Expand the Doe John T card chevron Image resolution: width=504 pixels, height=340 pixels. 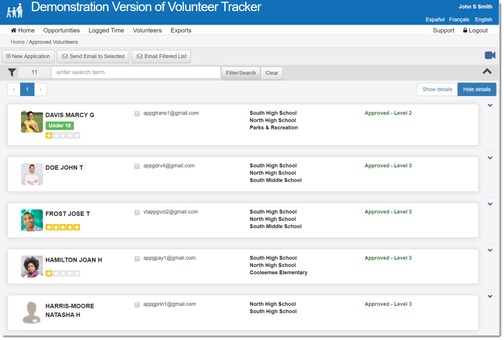coord(490,158)
